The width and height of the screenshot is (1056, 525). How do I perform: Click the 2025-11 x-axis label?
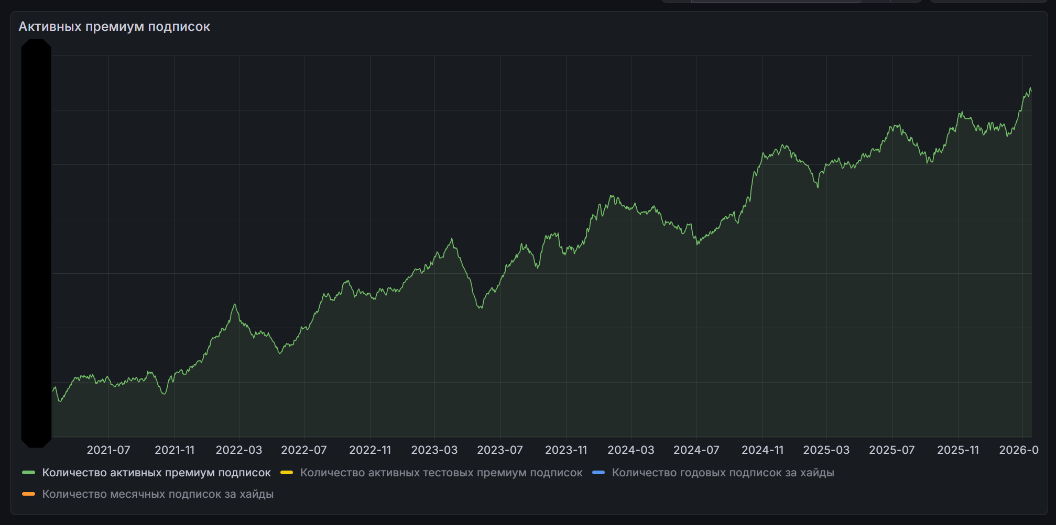point(958,450)
